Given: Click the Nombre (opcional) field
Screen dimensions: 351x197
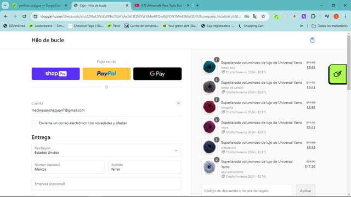Looking at the screenshot, I should [x=68, y=167].
